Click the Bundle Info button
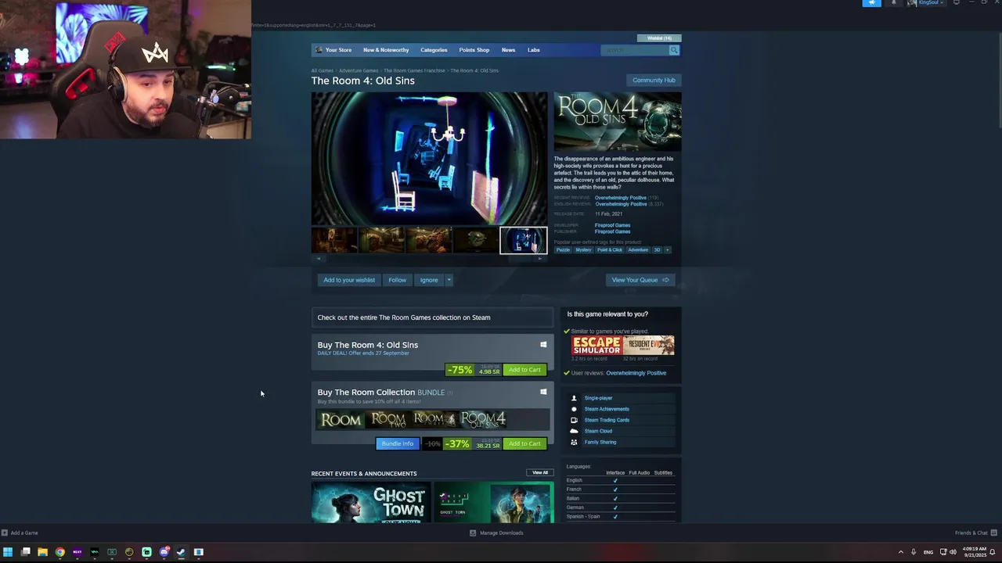1002x563 pixels. point(398,443)
